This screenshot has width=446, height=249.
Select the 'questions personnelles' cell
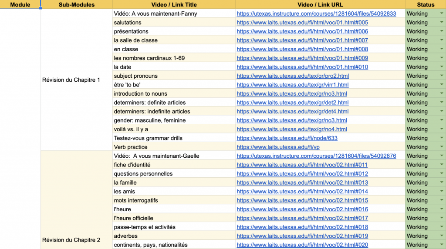click(x=174, y=174)
